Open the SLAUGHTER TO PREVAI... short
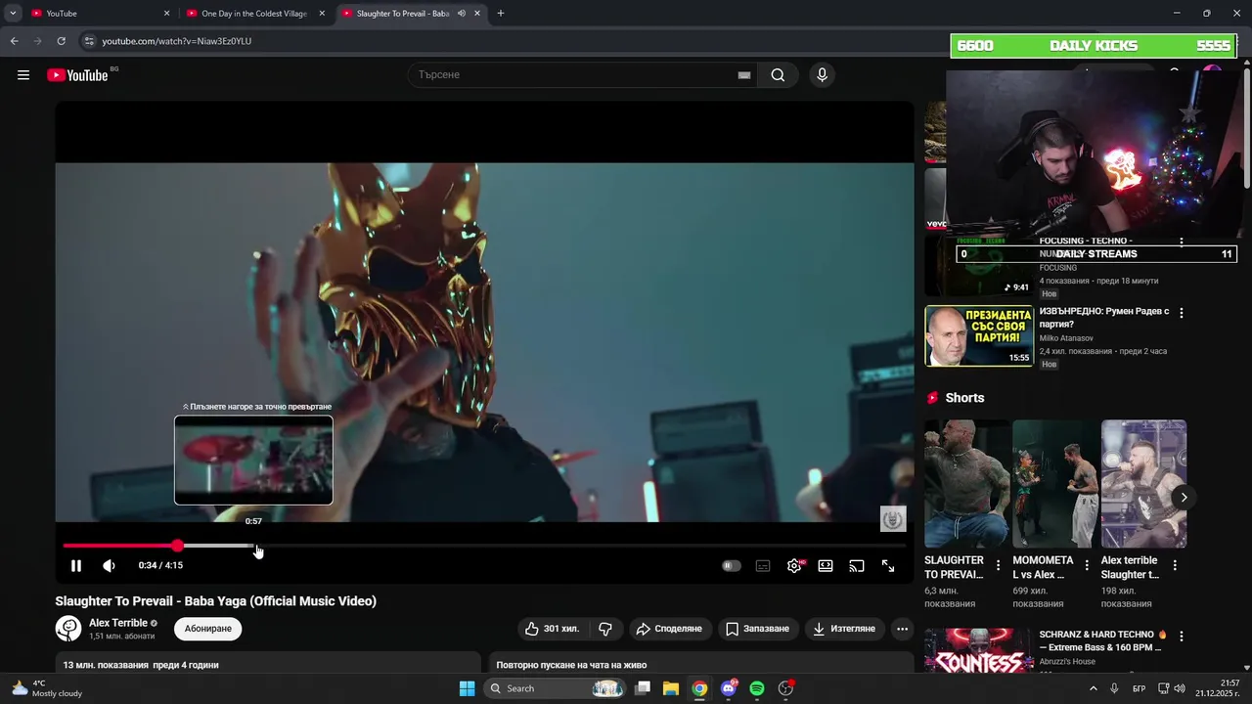Viewport: 1252px width, 704px height. [x=967, y=484]
